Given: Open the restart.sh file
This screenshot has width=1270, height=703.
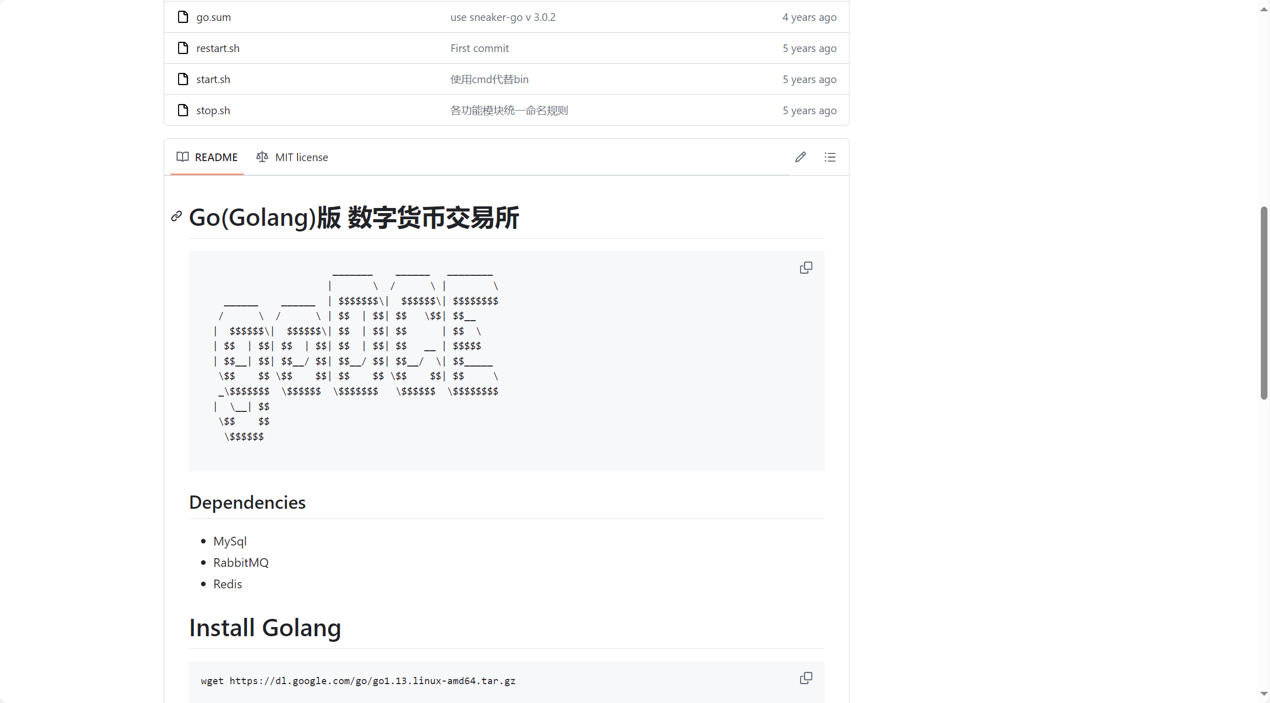Looking at the screenshot, I should pyautogui.click(x=218, y=48).
